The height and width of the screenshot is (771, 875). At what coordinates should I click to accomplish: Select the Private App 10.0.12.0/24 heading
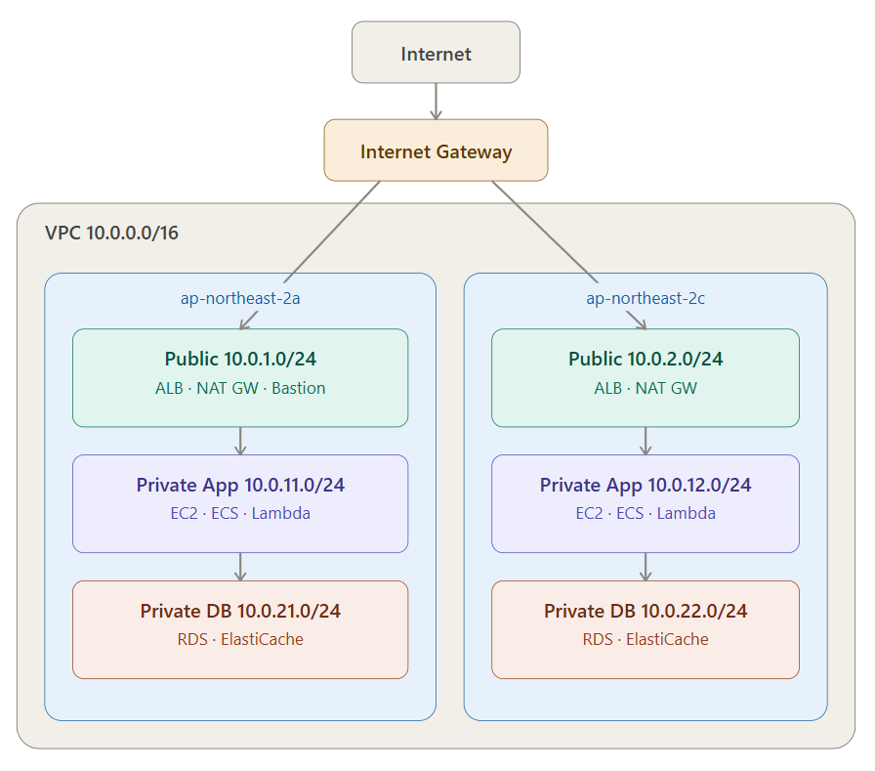coord(646,485)
